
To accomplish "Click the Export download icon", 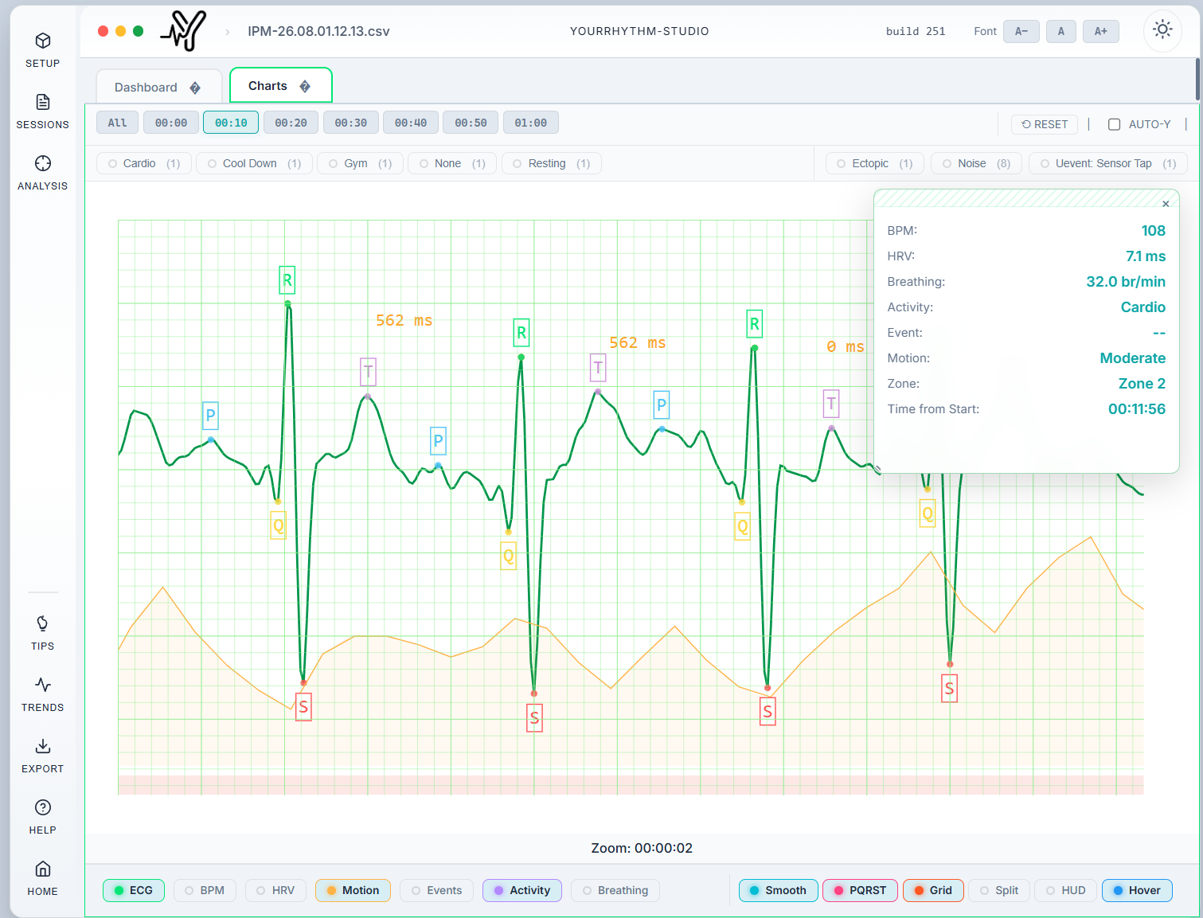I will click(43, 746).
